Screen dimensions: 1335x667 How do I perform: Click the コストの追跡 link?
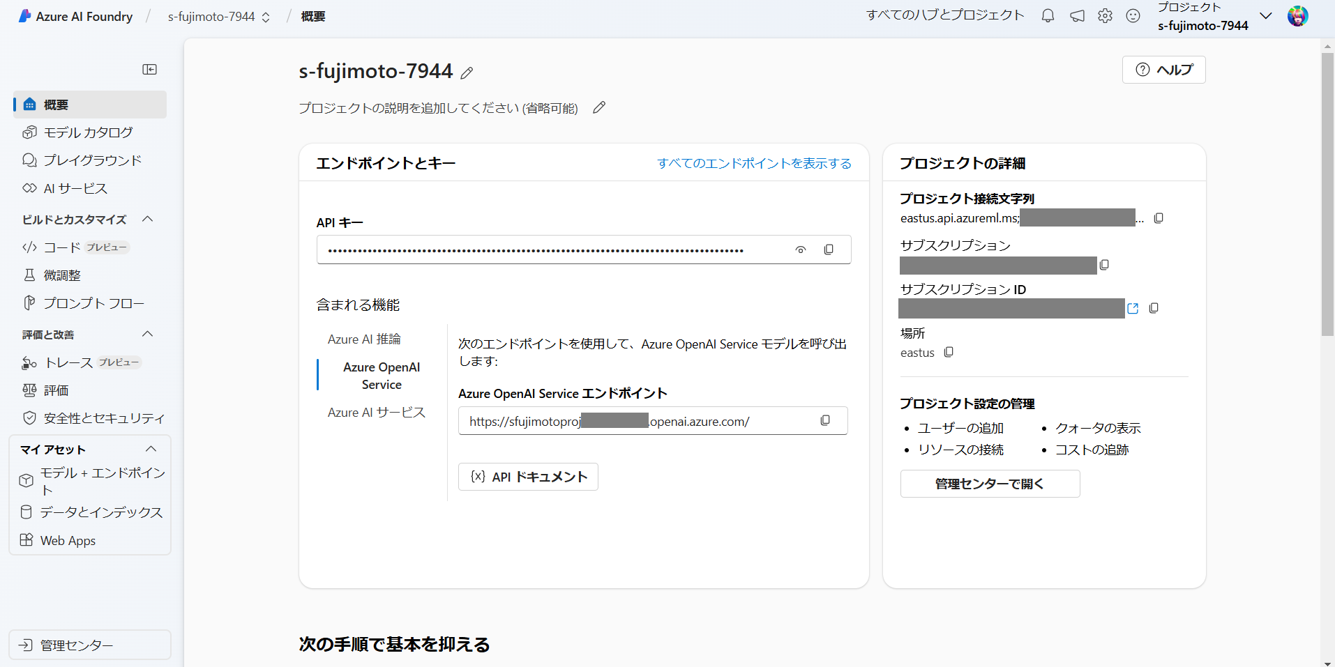click(x=1092, y=450)
